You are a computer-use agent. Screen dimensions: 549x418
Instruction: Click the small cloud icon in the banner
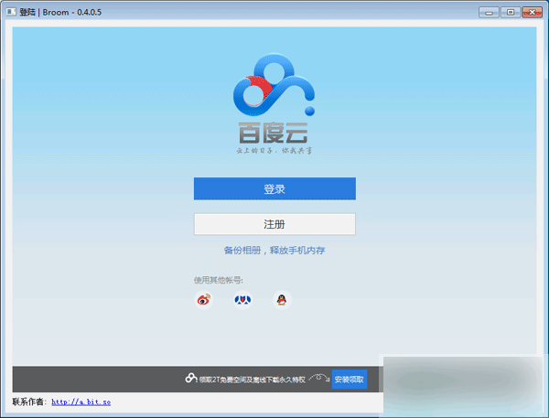click(190, 379)
